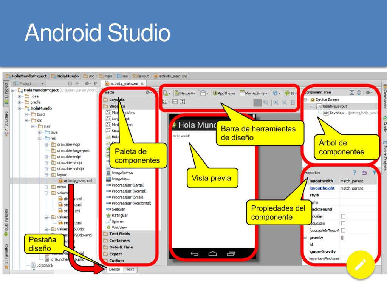Toggle the clickable property checkbox
This screenshot has width=387, height=290.
[x=343, y=216]
